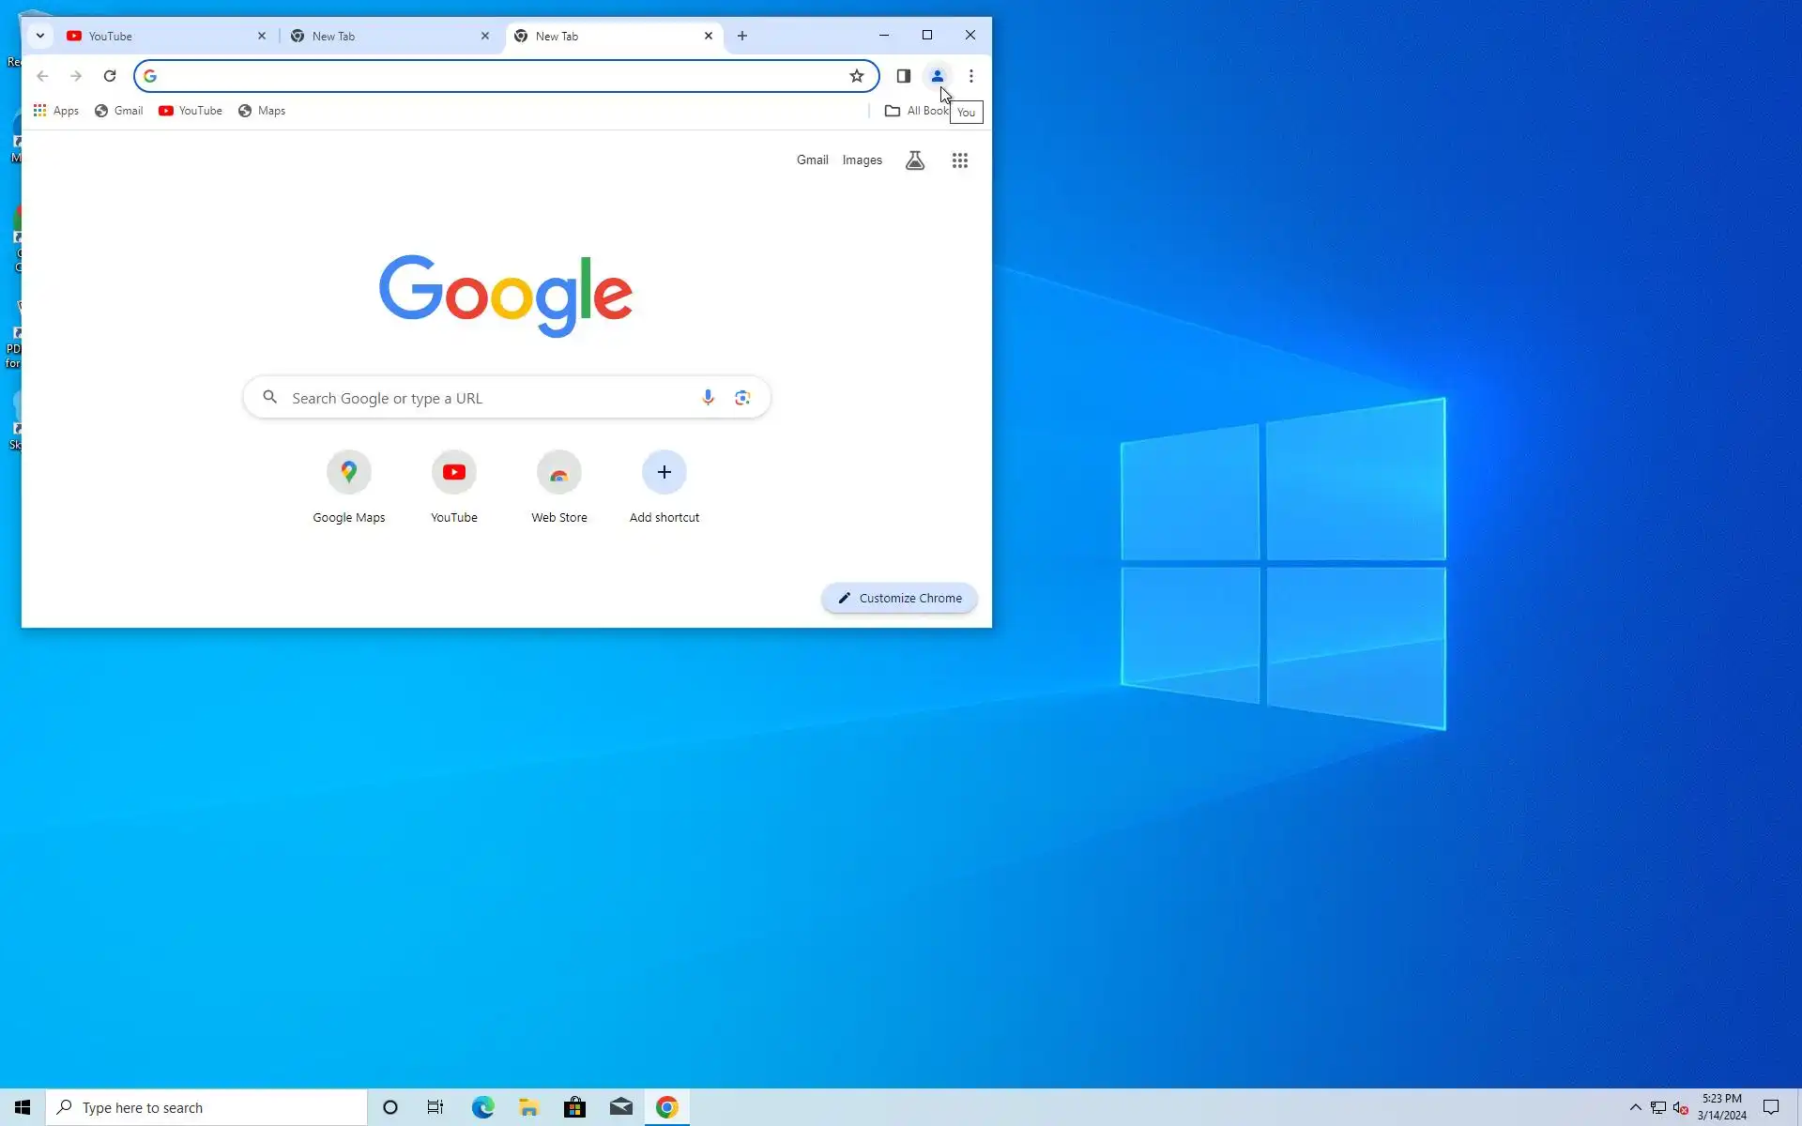Viewport: 1802px width, 1126px height.
Task: Open a new tab with the plus button
Action: pyautogui.click(x=742, y=36)
